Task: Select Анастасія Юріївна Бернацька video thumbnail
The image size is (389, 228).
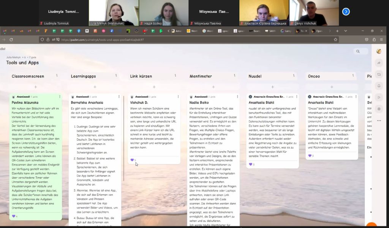Action: [x=264, y=13]
